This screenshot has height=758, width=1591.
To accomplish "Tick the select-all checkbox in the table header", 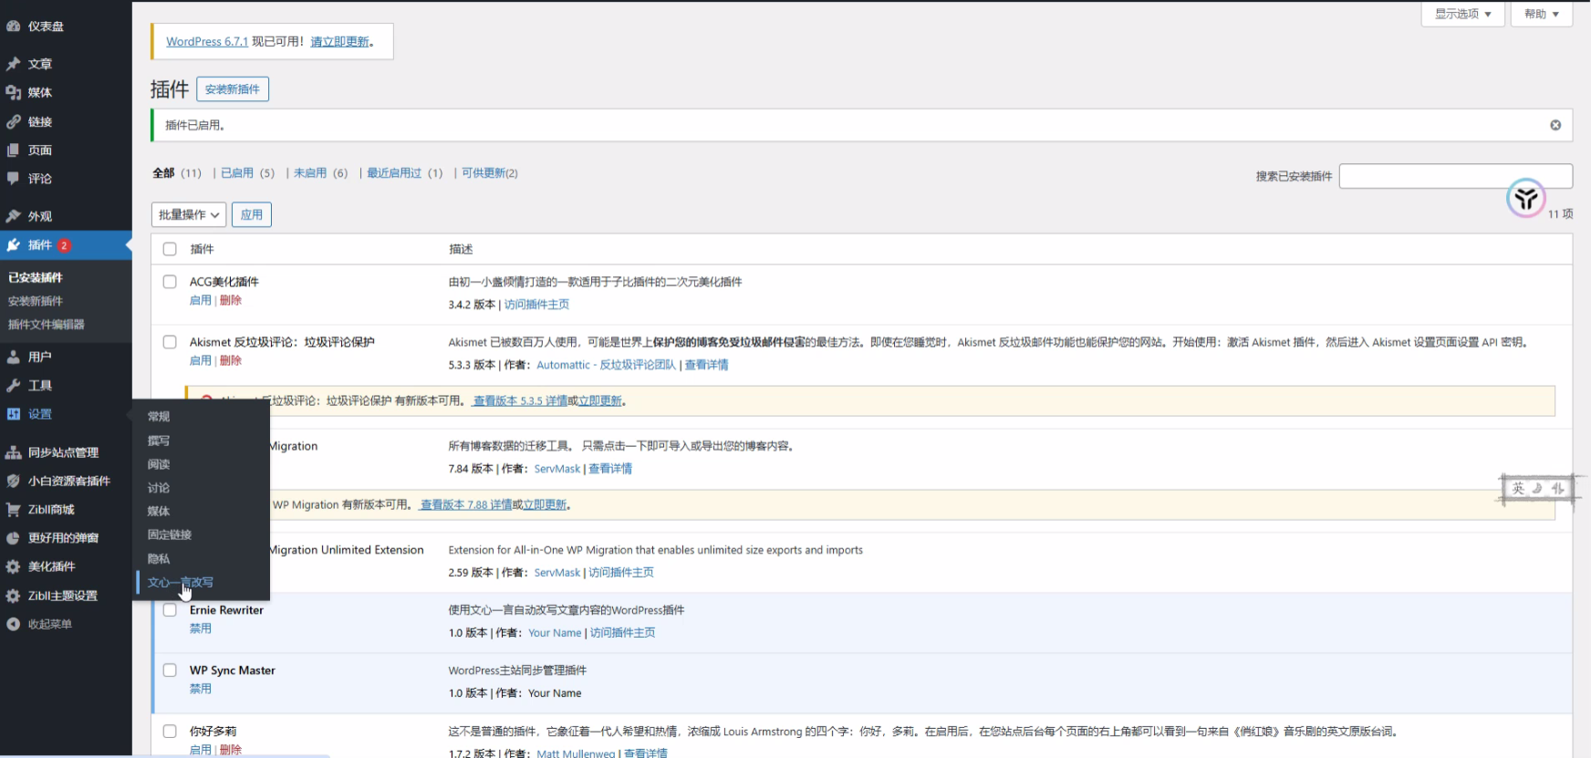I will 170,249.
